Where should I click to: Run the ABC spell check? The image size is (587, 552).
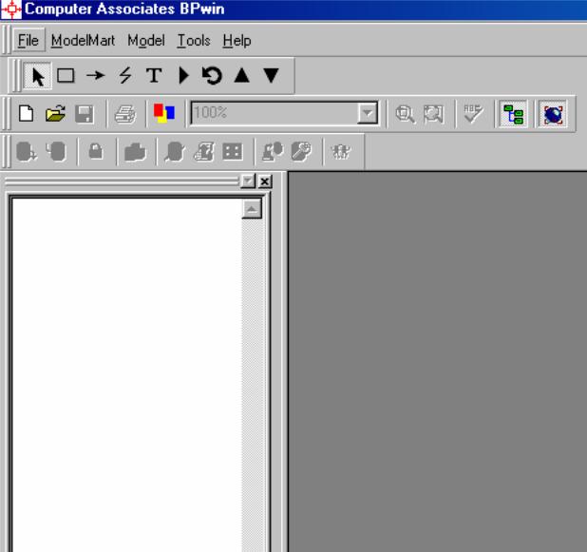(473, 113)
